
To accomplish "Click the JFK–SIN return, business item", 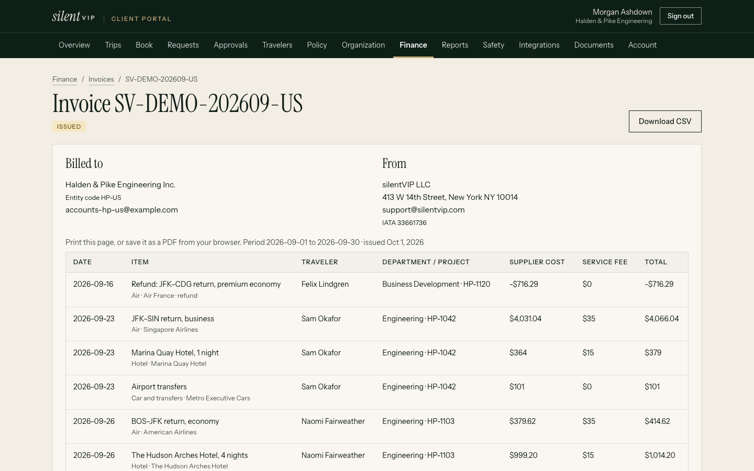I will pos(173,319).
